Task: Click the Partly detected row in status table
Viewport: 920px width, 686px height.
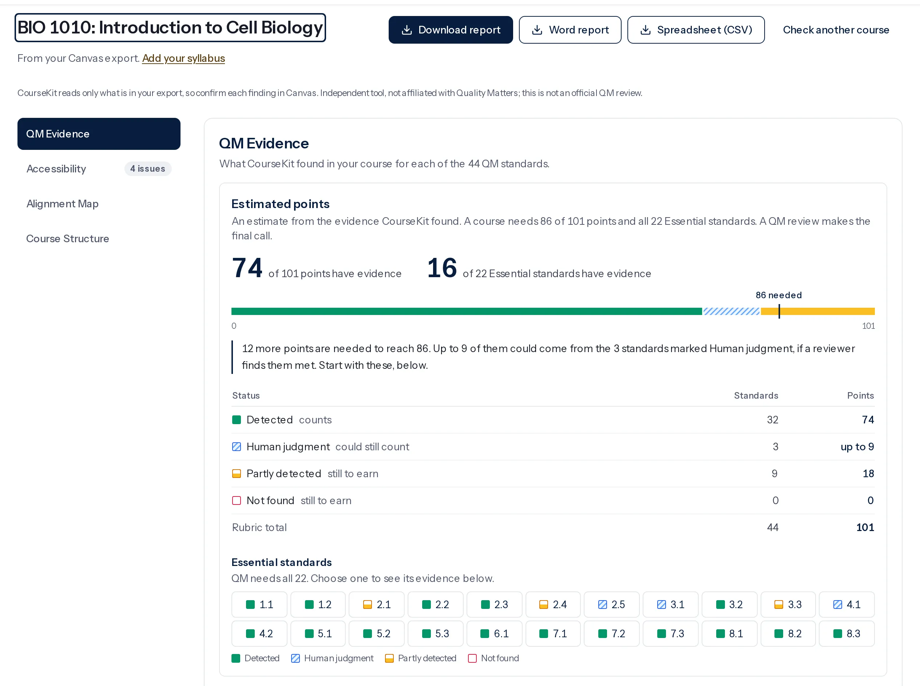Action: (x=553, y=474)
